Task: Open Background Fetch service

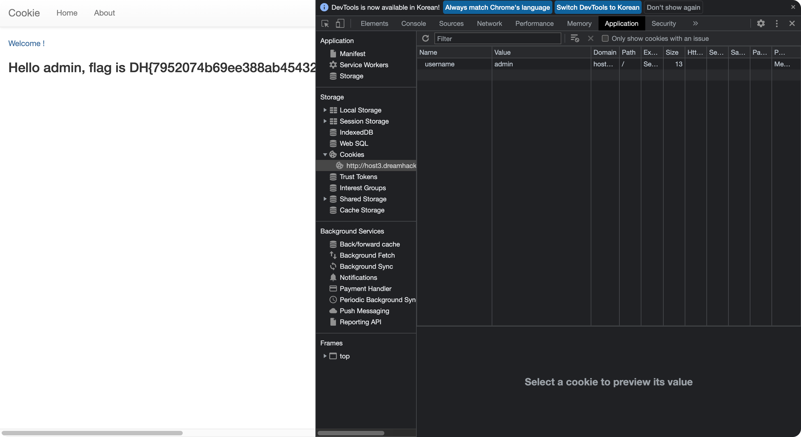Action: pos(367,255)
